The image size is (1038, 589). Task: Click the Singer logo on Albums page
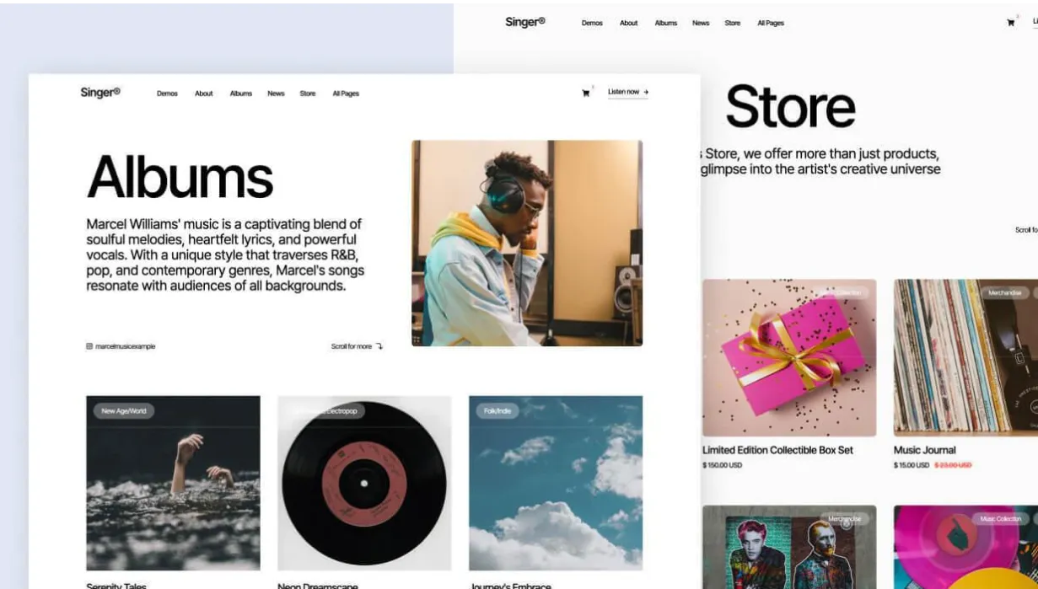point(100,93)
